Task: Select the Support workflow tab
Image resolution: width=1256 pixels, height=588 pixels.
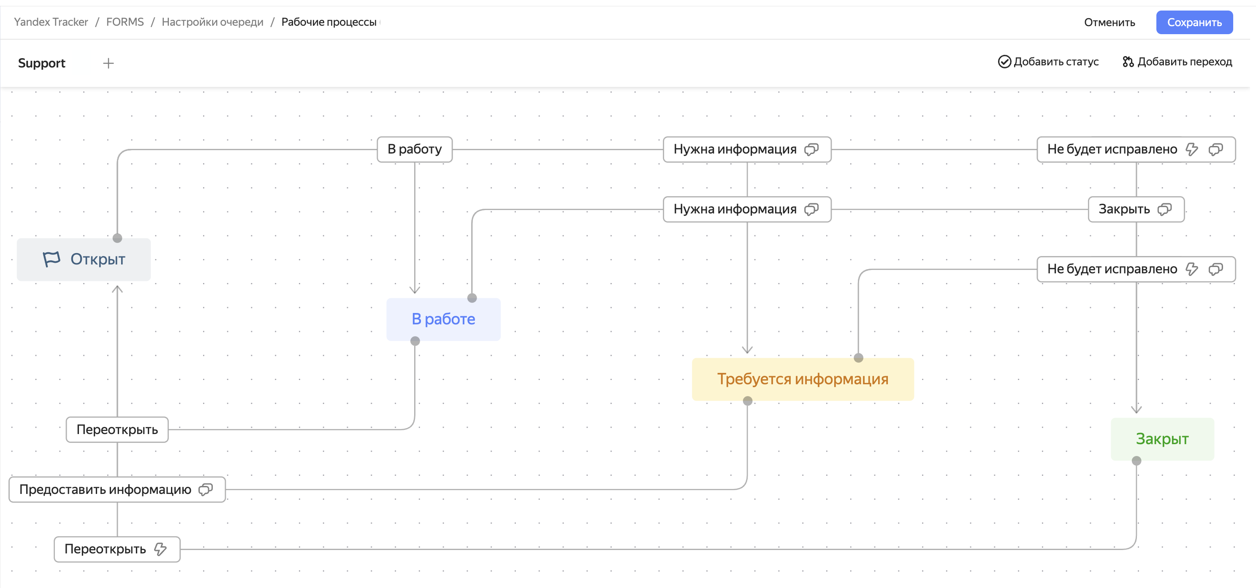Action: [x=41, y=63]
